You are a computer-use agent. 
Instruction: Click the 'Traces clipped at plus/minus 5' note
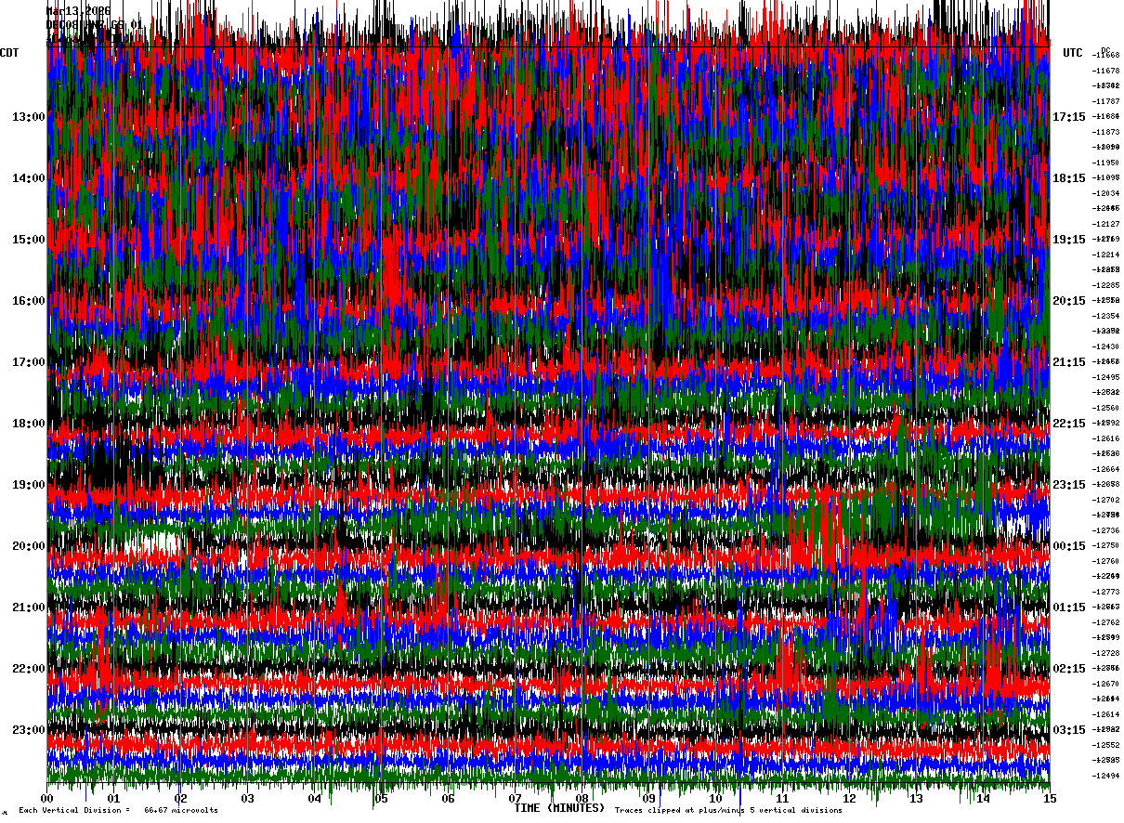tap(728, 811)
